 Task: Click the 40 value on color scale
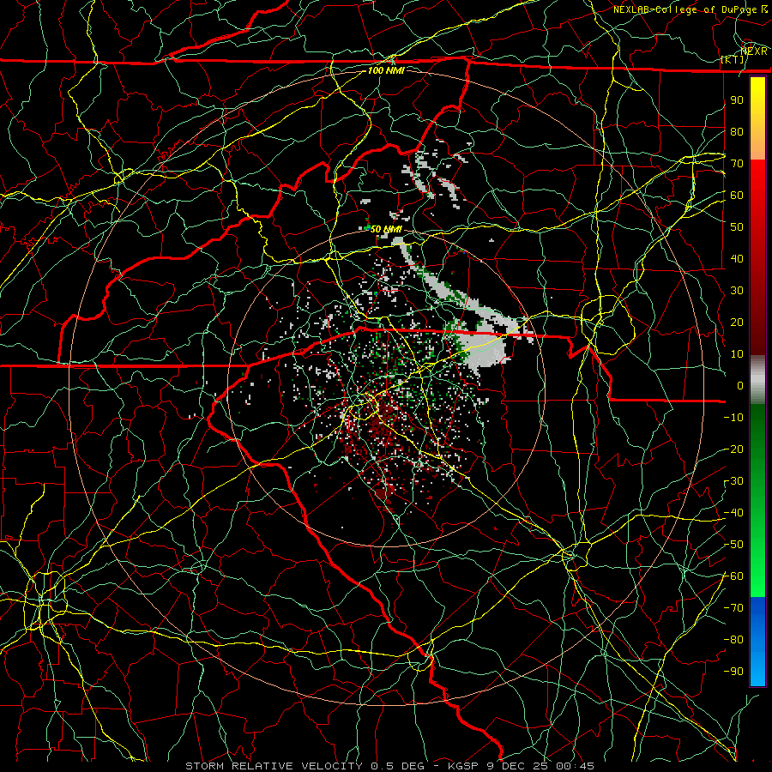(x=737, y=259)
